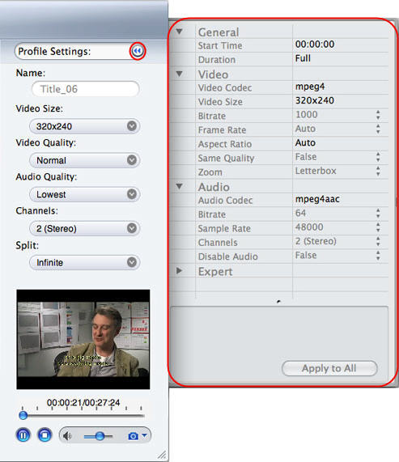The height and width of the screenshot is (462, 399).
Task: Select the Frame Rate row label
Action: click(x=222, y=130)
